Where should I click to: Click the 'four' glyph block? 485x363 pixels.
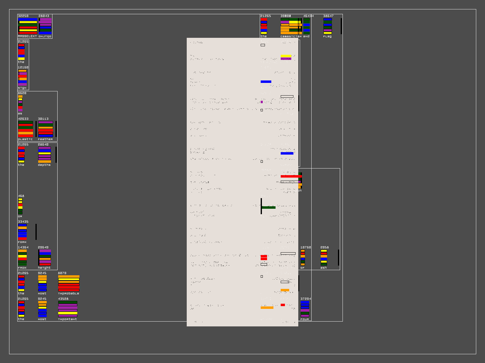coord(305,309)
